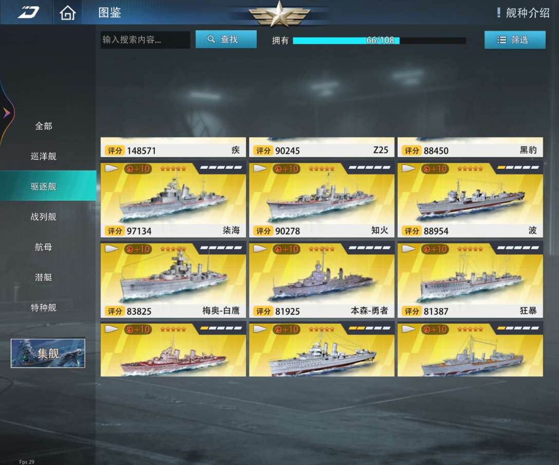
Task: Open the gold star rank emblem
Action: [x=279, y=14]
